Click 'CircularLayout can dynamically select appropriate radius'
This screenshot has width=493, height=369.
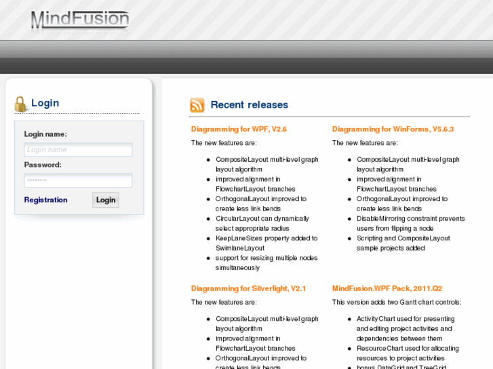tap(262, 223)
